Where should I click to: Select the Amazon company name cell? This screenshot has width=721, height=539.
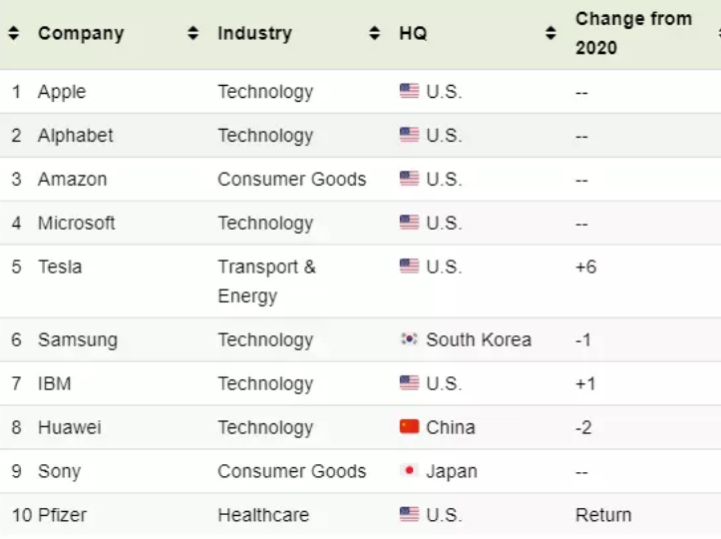72,180
